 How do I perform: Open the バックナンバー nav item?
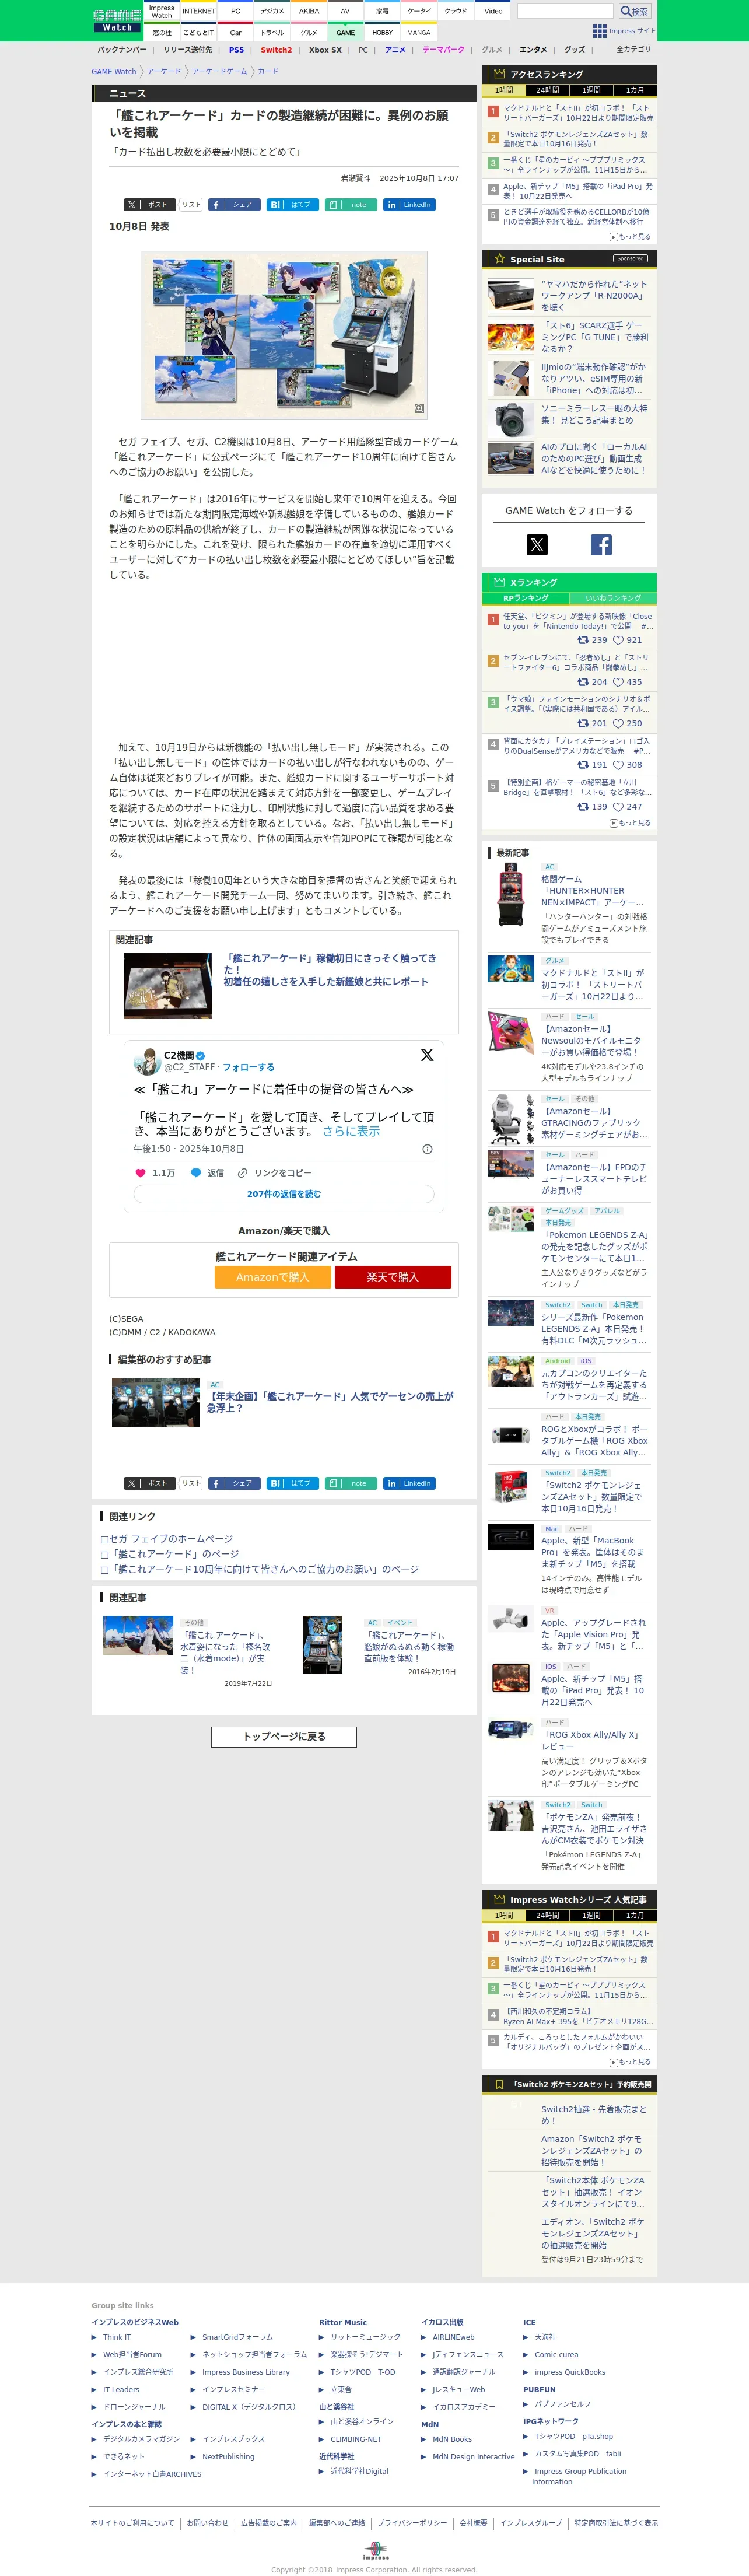(122, 49)
